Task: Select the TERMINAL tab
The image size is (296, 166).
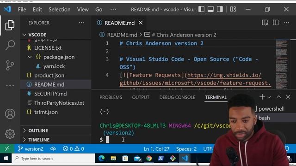Action: [x=216, y=97]
